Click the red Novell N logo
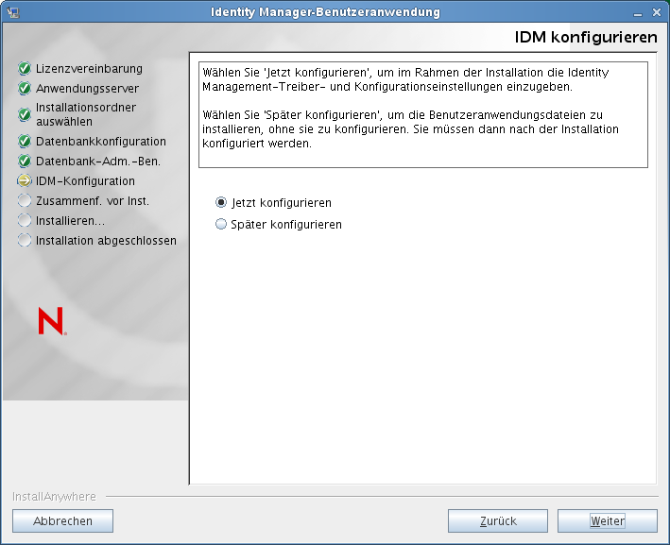670x545 pixels. point(52,321)
